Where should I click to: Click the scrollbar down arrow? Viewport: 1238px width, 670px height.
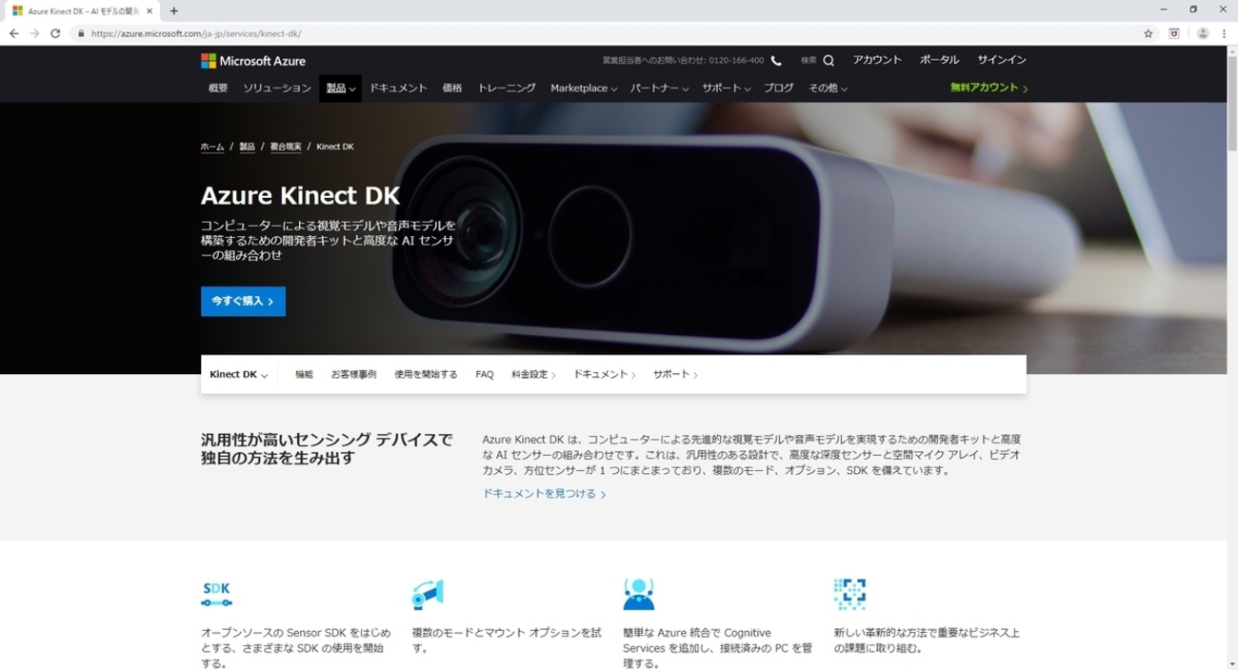pyautogui.click(x=1232, y=664)
